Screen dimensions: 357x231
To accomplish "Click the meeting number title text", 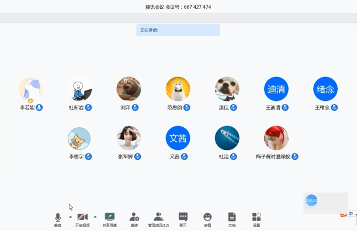I will click(x=178, y=7).
